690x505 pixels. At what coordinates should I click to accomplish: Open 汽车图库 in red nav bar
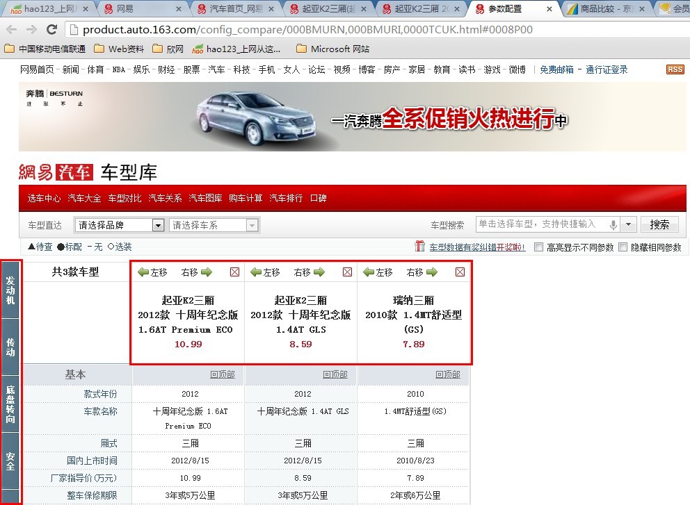click(205, 198)
